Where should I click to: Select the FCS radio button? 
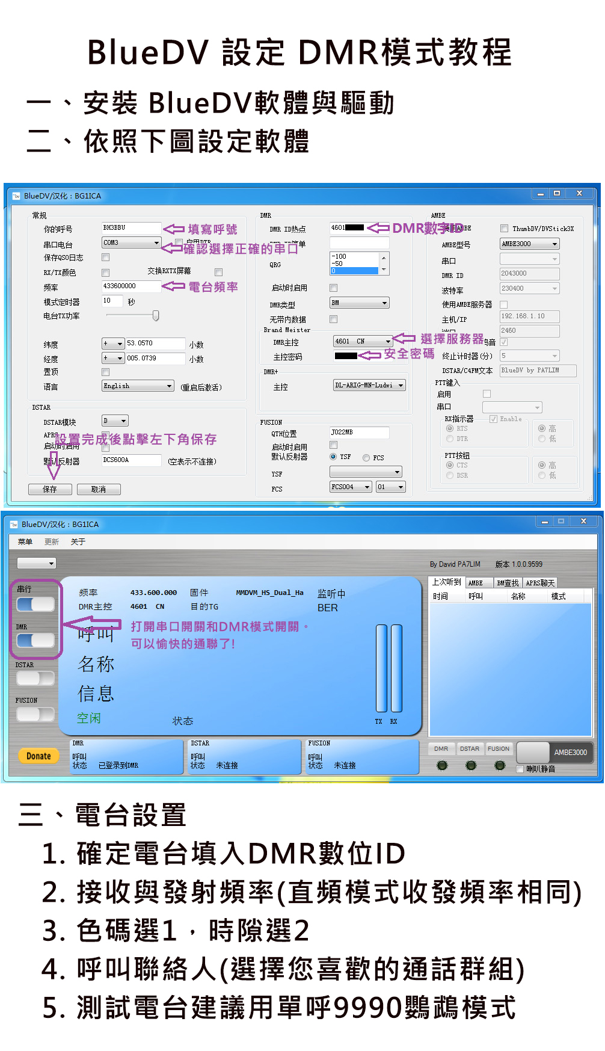(366, 458)
